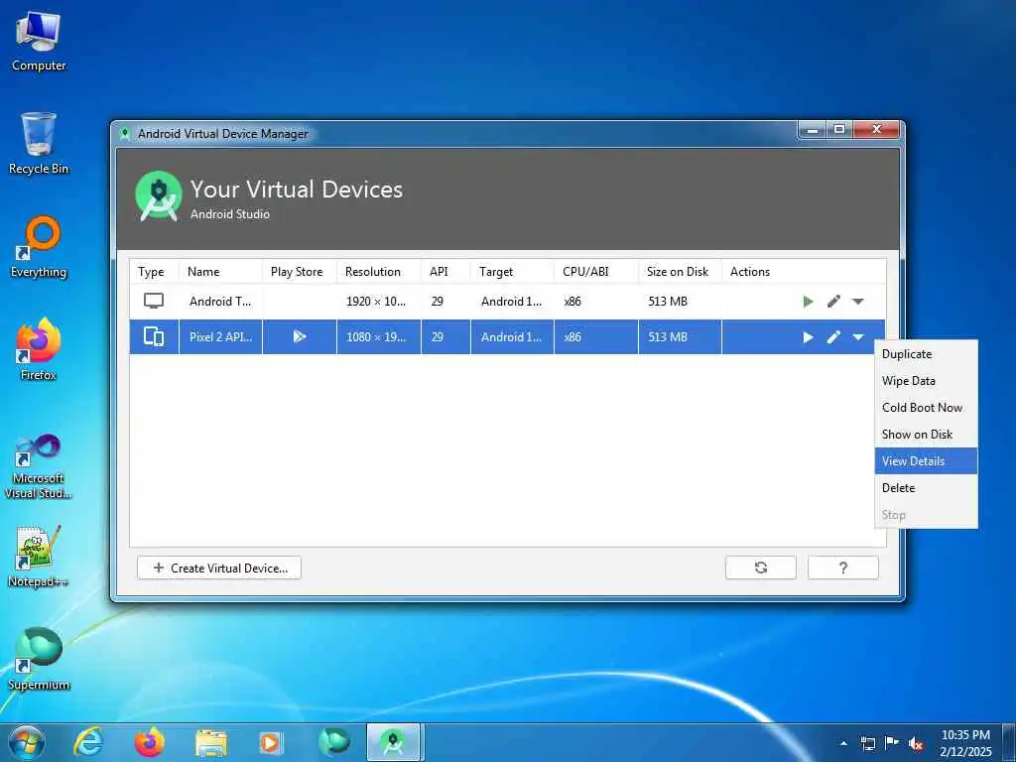Select Cold Boot Now in the menu
This screenshot has height=762, width=1016.
(x=926, y=408)
